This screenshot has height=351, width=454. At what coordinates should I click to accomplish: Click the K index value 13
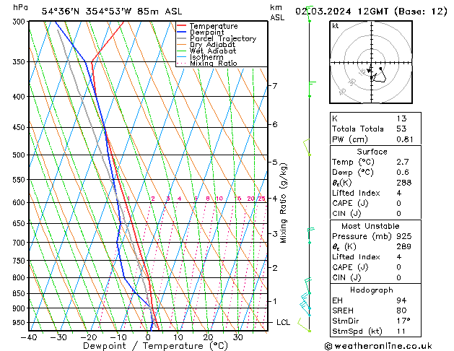[x=401, y=118]
